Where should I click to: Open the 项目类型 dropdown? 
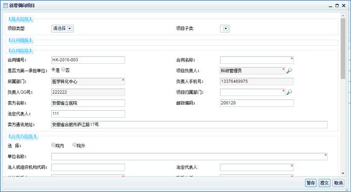pos(62,29)
